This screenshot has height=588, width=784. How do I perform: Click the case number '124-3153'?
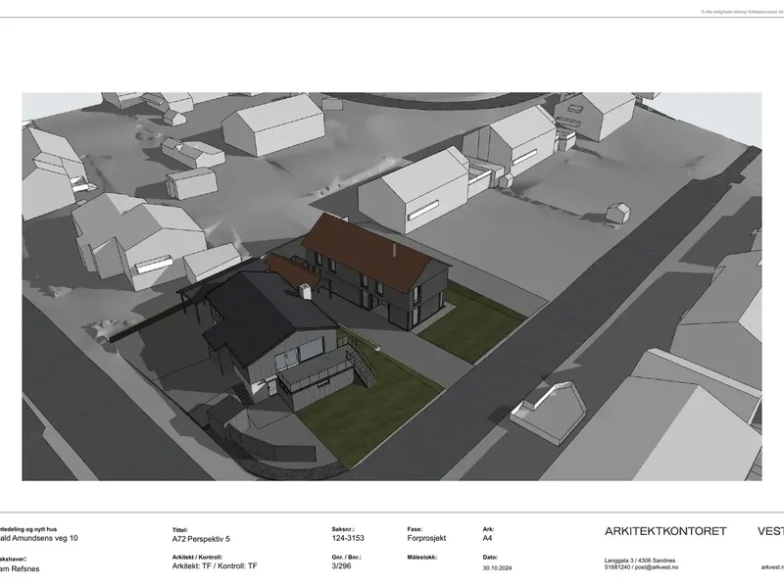pos(348,538)
